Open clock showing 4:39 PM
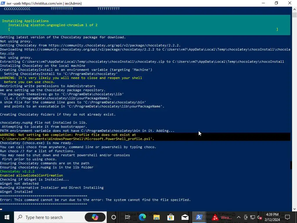The height and width of the screenshot is (223, 297). point(272,217)
